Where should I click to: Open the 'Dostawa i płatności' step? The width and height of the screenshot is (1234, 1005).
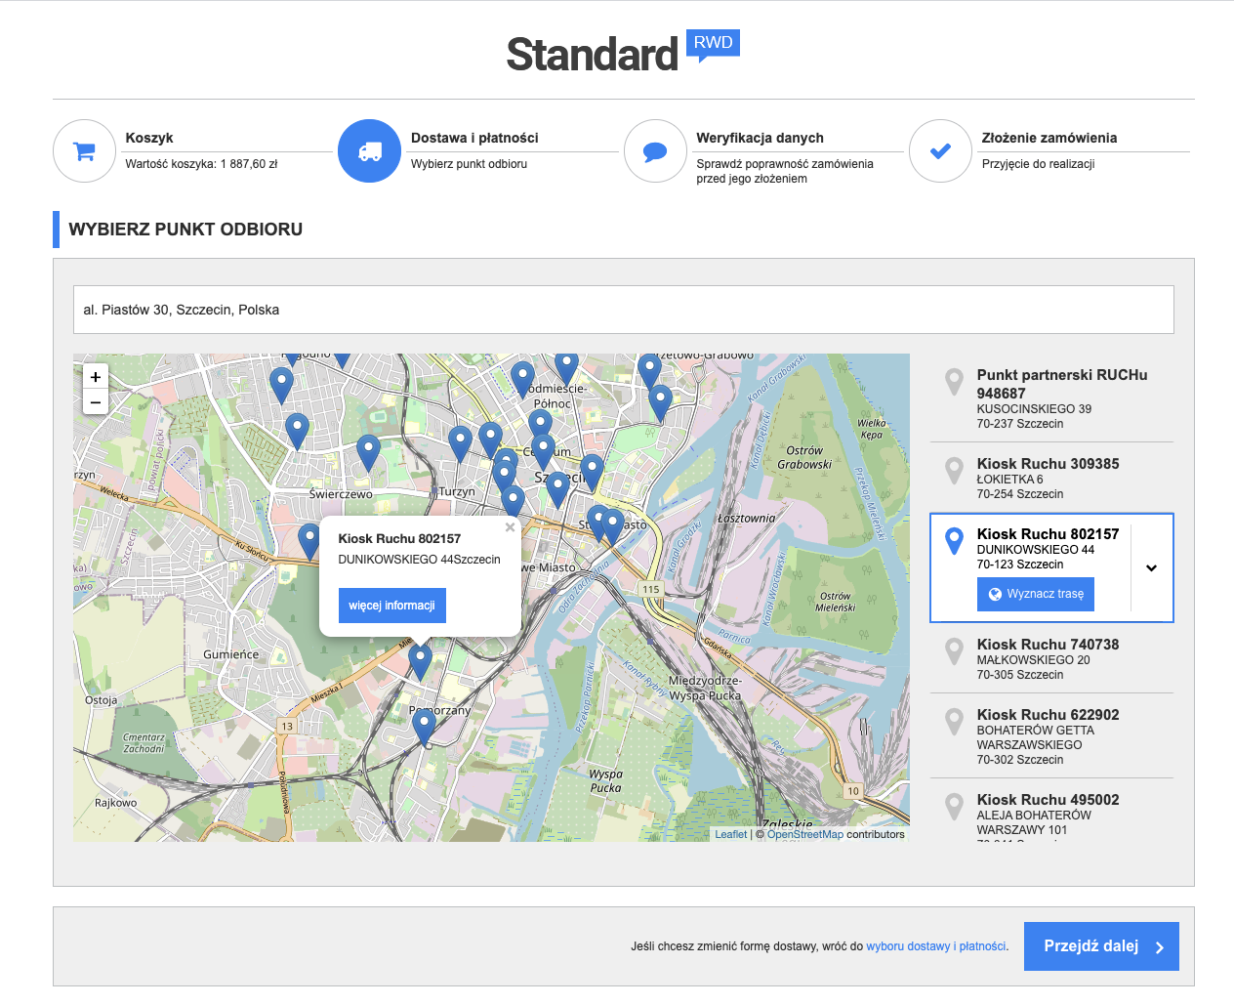[474, 138]
